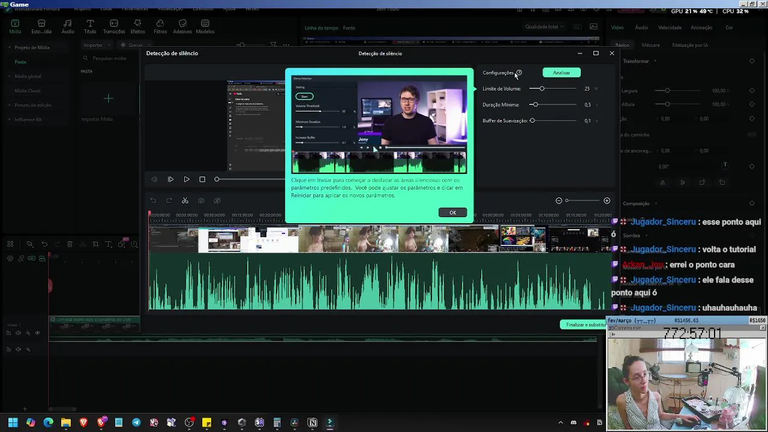
Task: Expand the Presets de edição tree item
Action: (10, 105)
